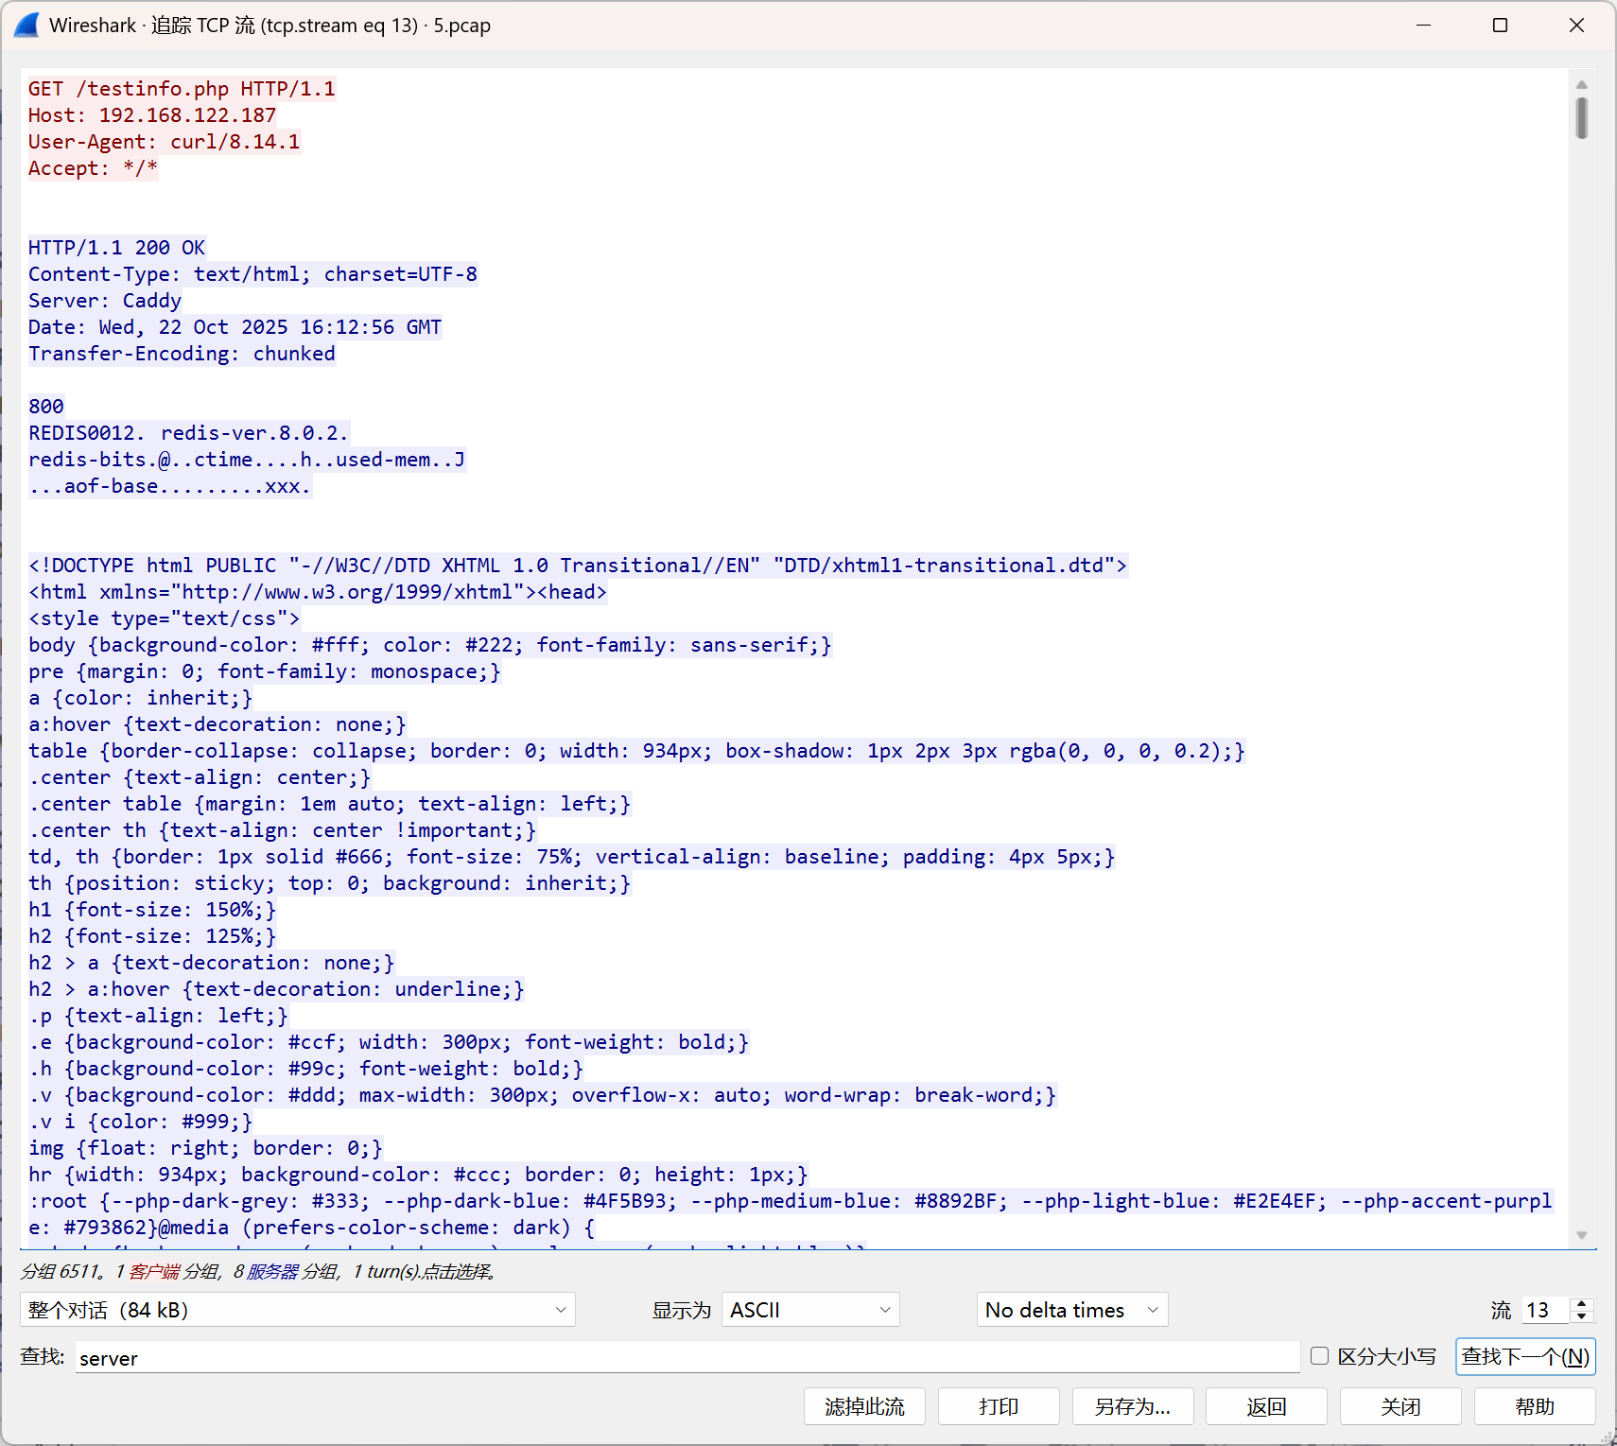Click the img {float: right; border: 0;} line
The width and height of the screenshot is (1617, 1446).
tap(206, 1148)
